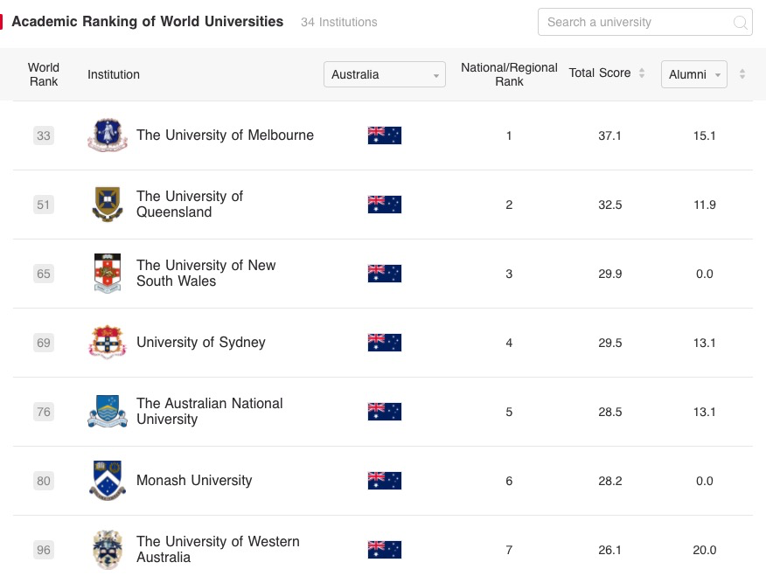Open the Australian National University crest
Screen dimensions: 766x583
108,411
